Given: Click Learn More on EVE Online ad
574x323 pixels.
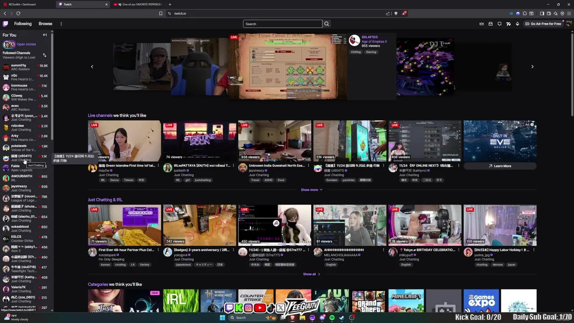Looking at the screenshot, I should pyautogui.click(x=500, y=166).
